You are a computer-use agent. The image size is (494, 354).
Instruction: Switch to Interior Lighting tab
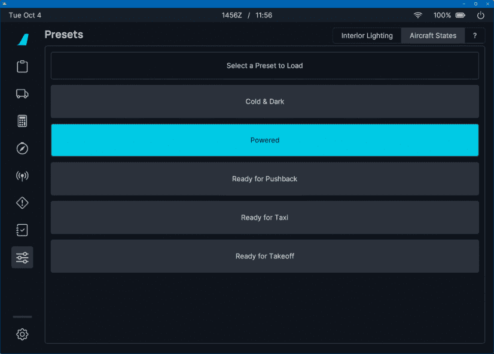click(367, 36)
